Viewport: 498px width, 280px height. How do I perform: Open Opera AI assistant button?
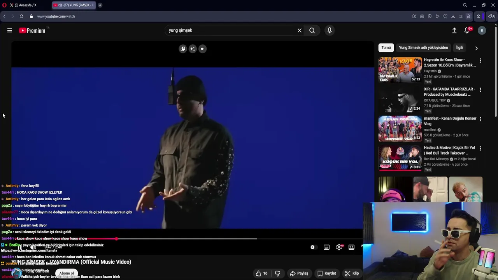[492, 16]
